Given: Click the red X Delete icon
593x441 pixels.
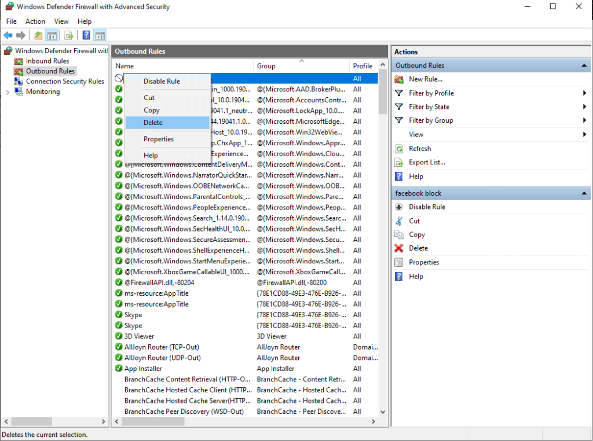Looking at the screenshot, I should (x=399, y=248).
